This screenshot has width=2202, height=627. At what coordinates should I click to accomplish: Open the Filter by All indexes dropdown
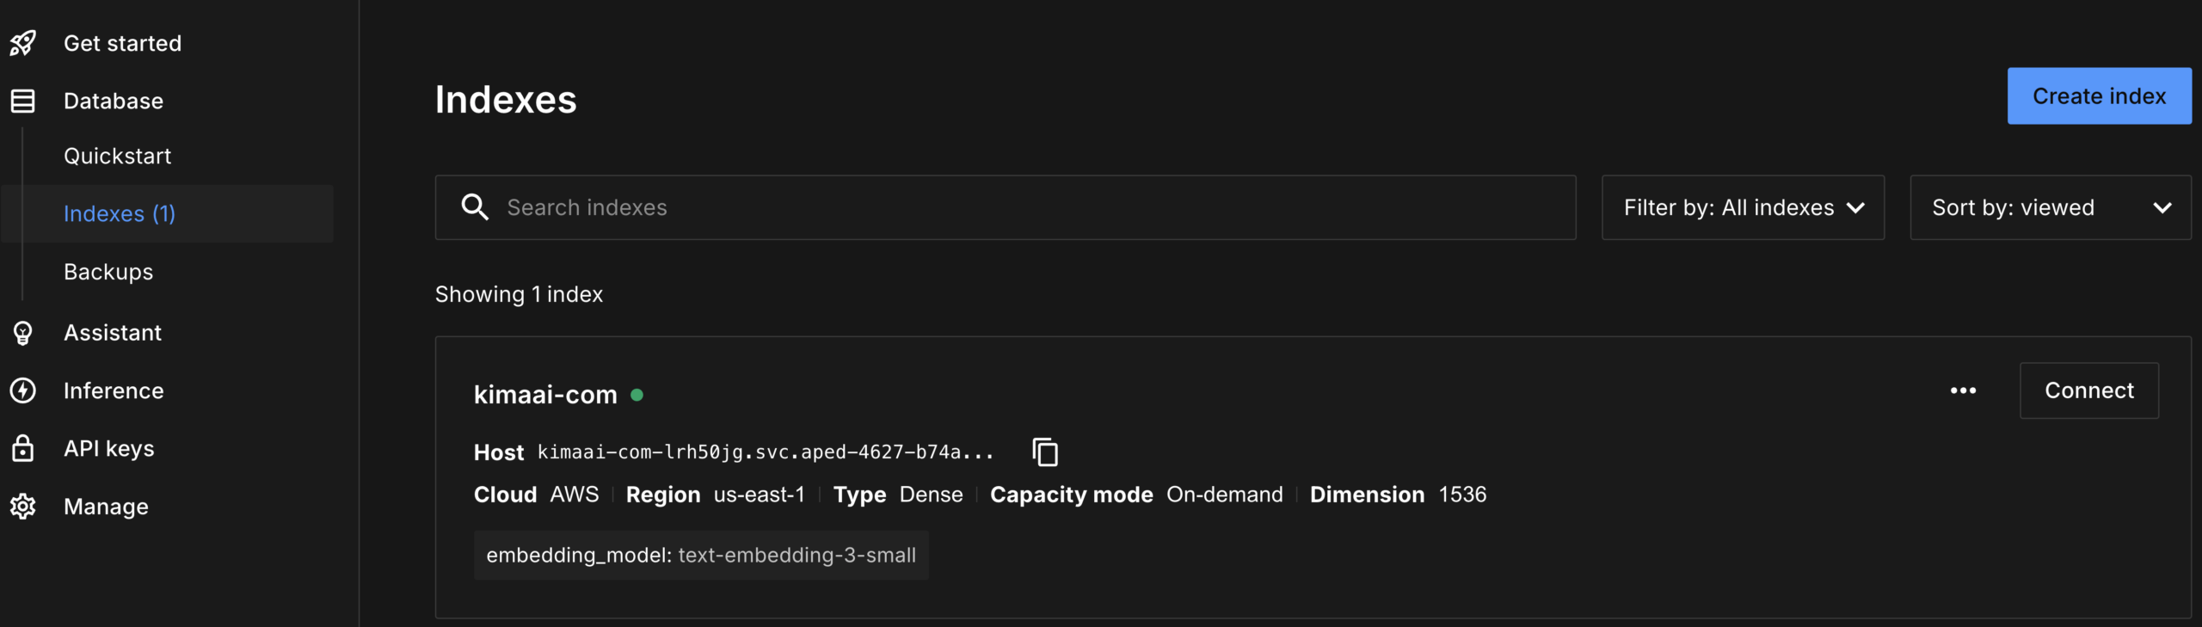(x=1743, y=207)
